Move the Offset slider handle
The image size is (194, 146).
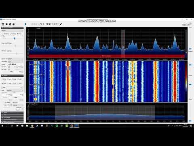click(x=190, y=121)
